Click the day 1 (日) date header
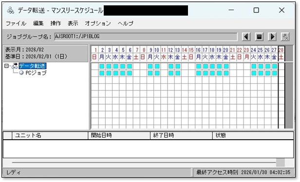Screen dimensions: 300x182 tap(95, 54)
